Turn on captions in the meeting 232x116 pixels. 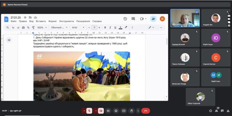108,111
